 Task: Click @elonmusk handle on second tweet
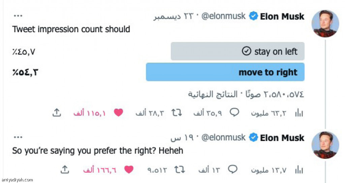coord(224,138)
